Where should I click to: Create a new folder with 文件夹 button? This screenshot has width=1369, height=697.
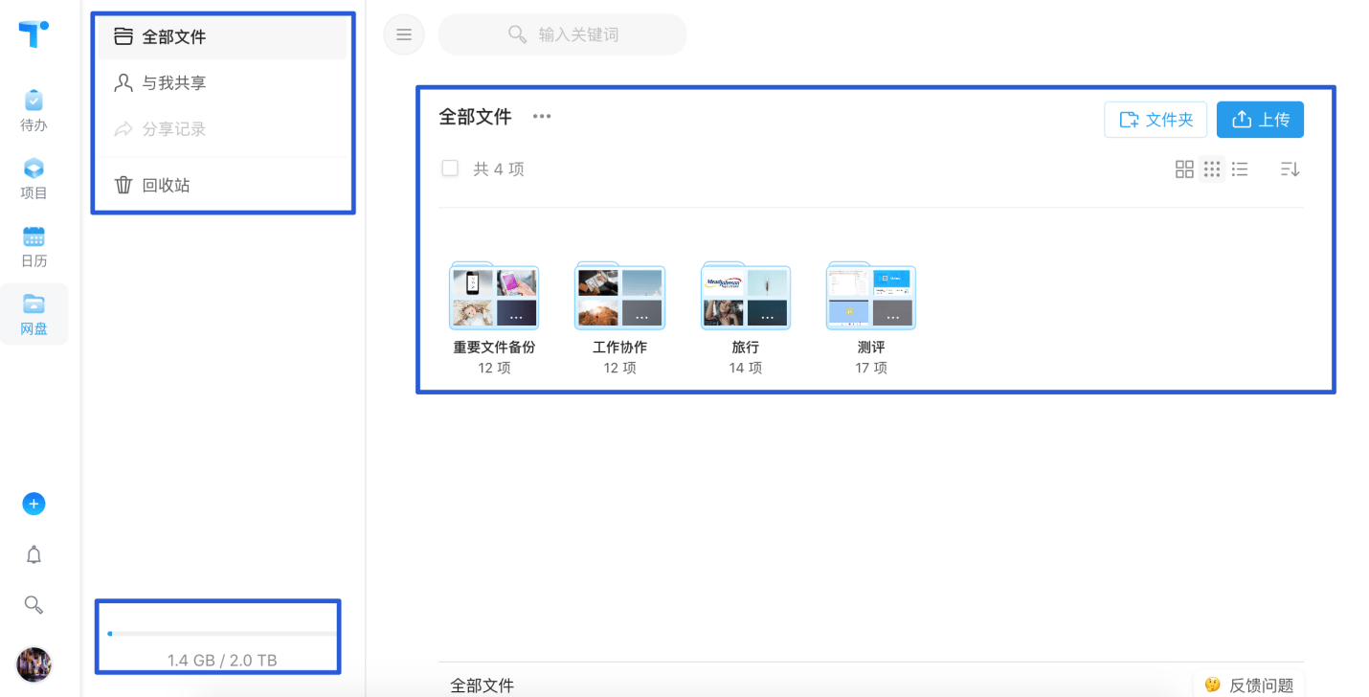[x=1156, y=120]
